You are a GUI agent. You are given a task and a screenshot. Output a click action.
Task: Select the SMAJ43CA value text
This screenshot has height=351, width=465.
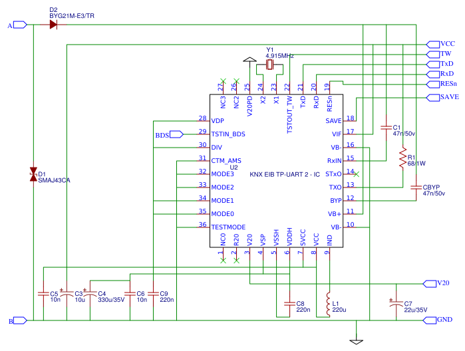pyautogui.click(x=55, y=180)
